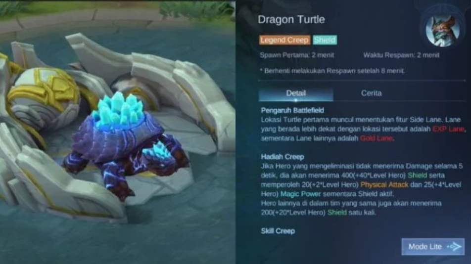This screenshot has width=471, height=264.
Task: Click the Pengaruh Battlefield heading
Action: pos(292,110)
